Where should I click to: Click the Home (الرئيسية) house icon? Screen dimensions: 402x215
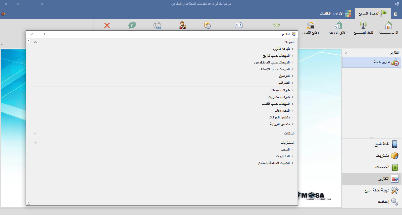click(x=388, y=25)
